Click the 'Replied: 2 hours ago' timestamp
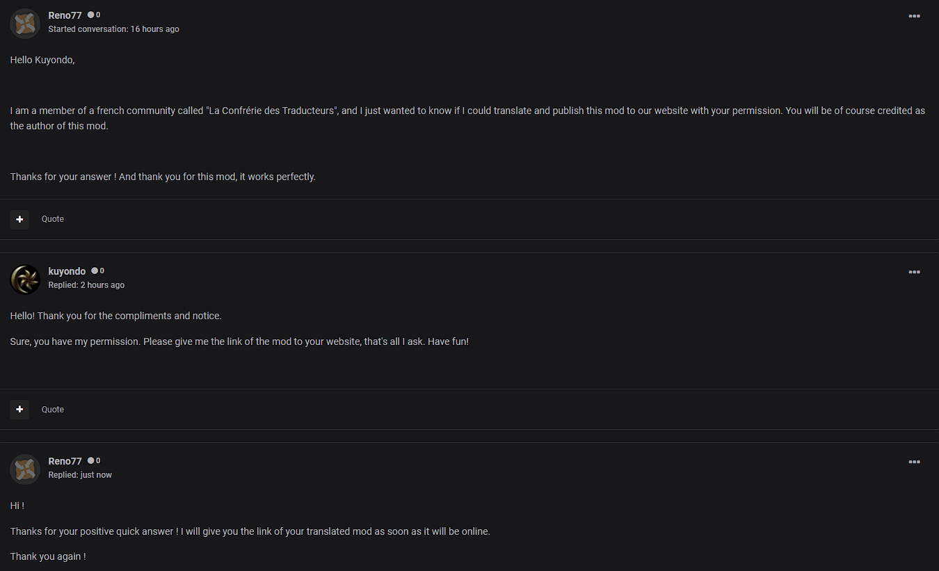939x571 pixels. 86,285
